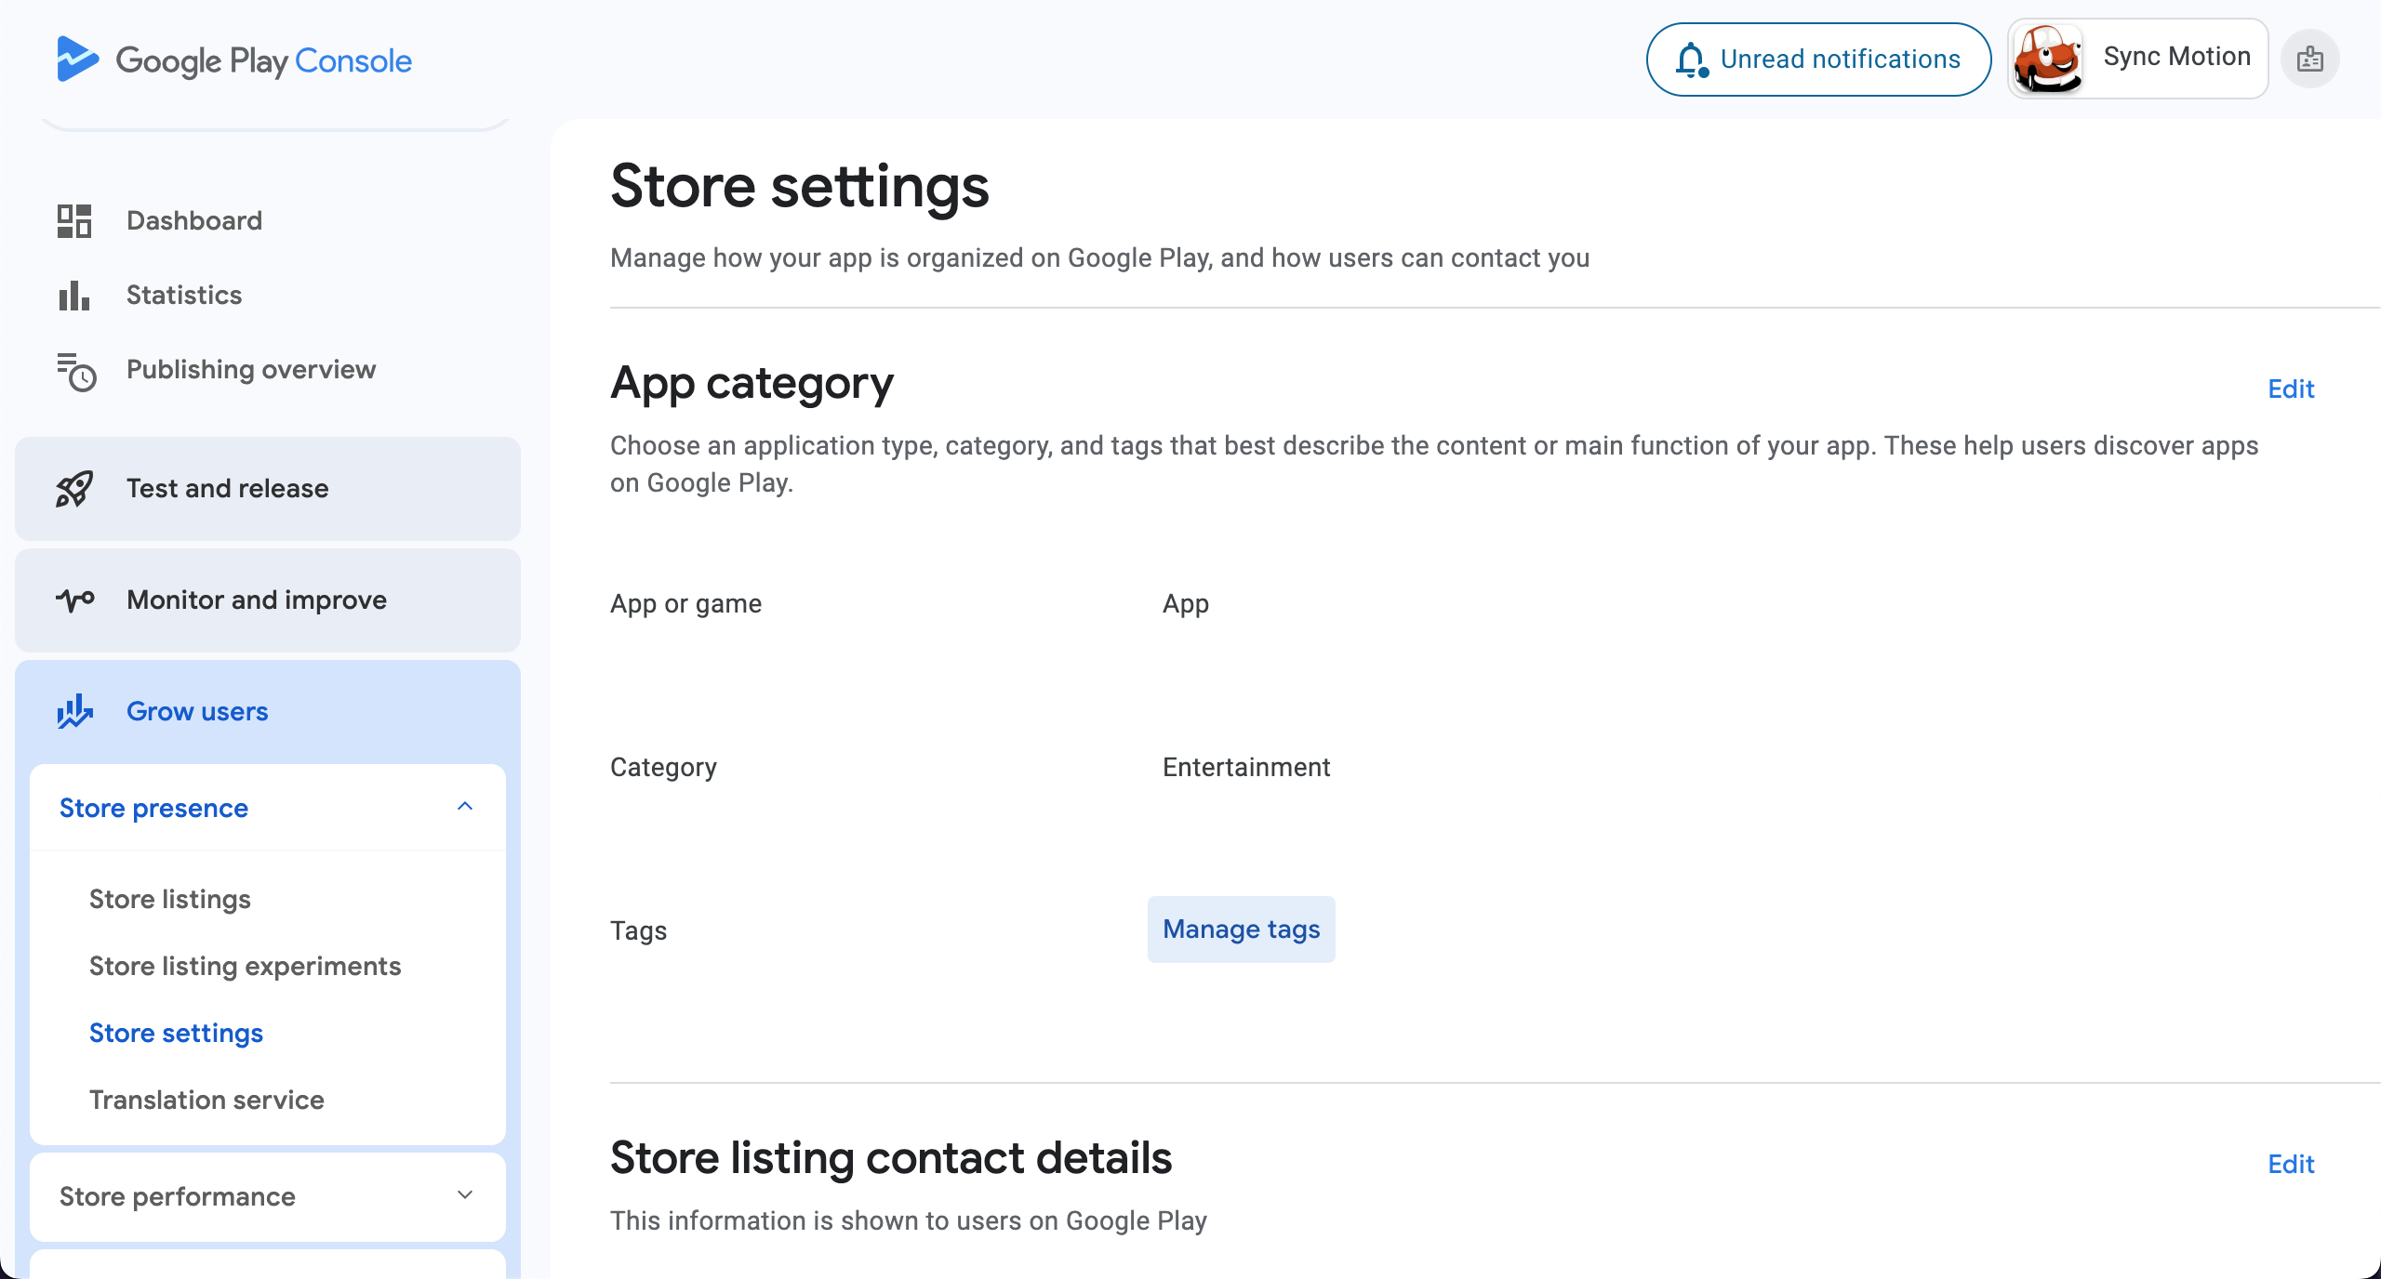The height and width of the screenshot is (1279, 2381).
Task: Click the Google Play Console logo icon
Action: pyautogui.click(x=77, y=59)
